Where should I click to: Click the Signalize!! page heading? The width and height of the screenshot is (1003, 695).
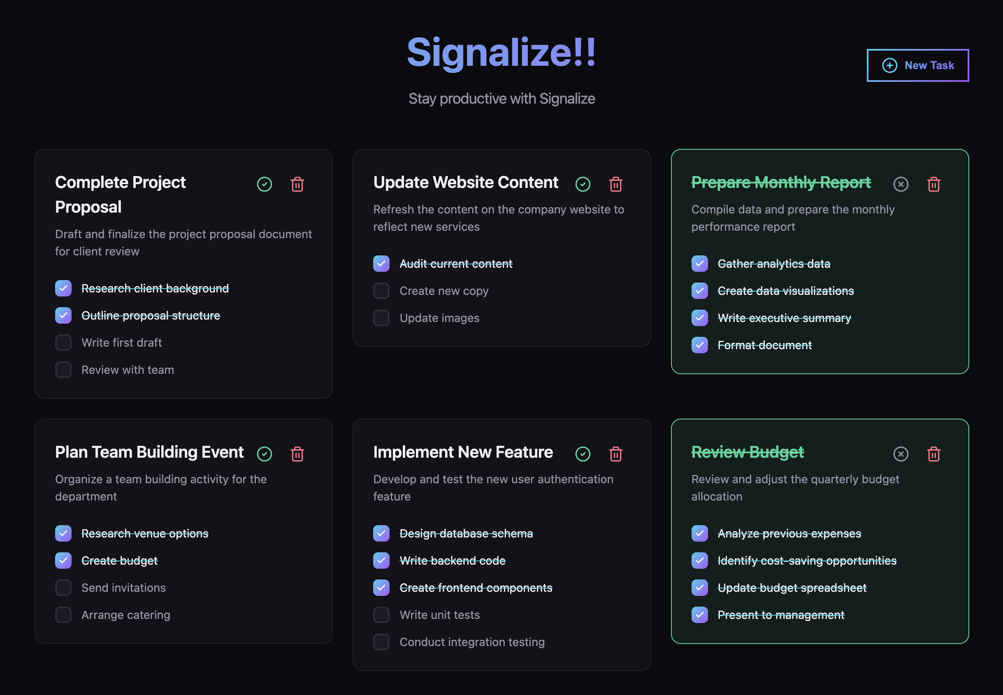(x=501, y=52)
